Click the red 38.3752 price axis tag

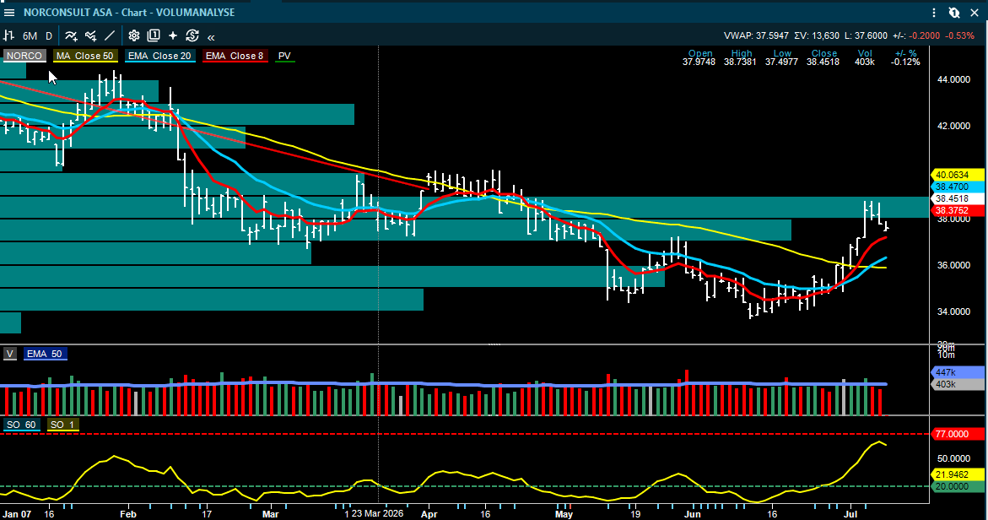click(x=957, y=210)
